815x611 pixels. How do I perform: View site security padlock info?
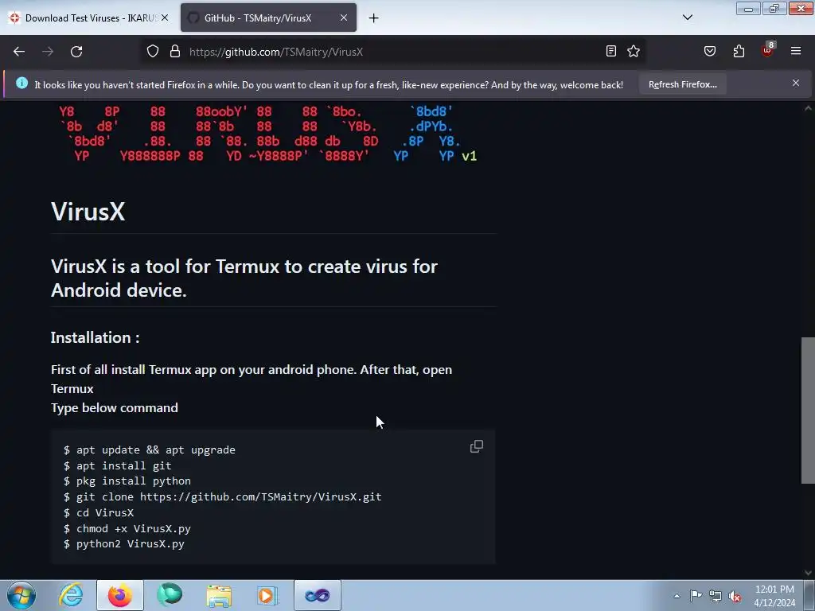[x=175, y=52]
